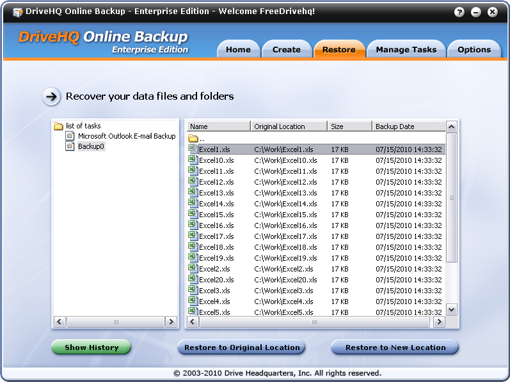
Task: Switch to the Manage Tasks tab
Action: point(406,50)
